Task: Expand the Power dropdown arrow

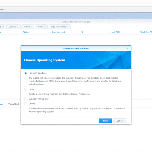Action: coord(46,27)
